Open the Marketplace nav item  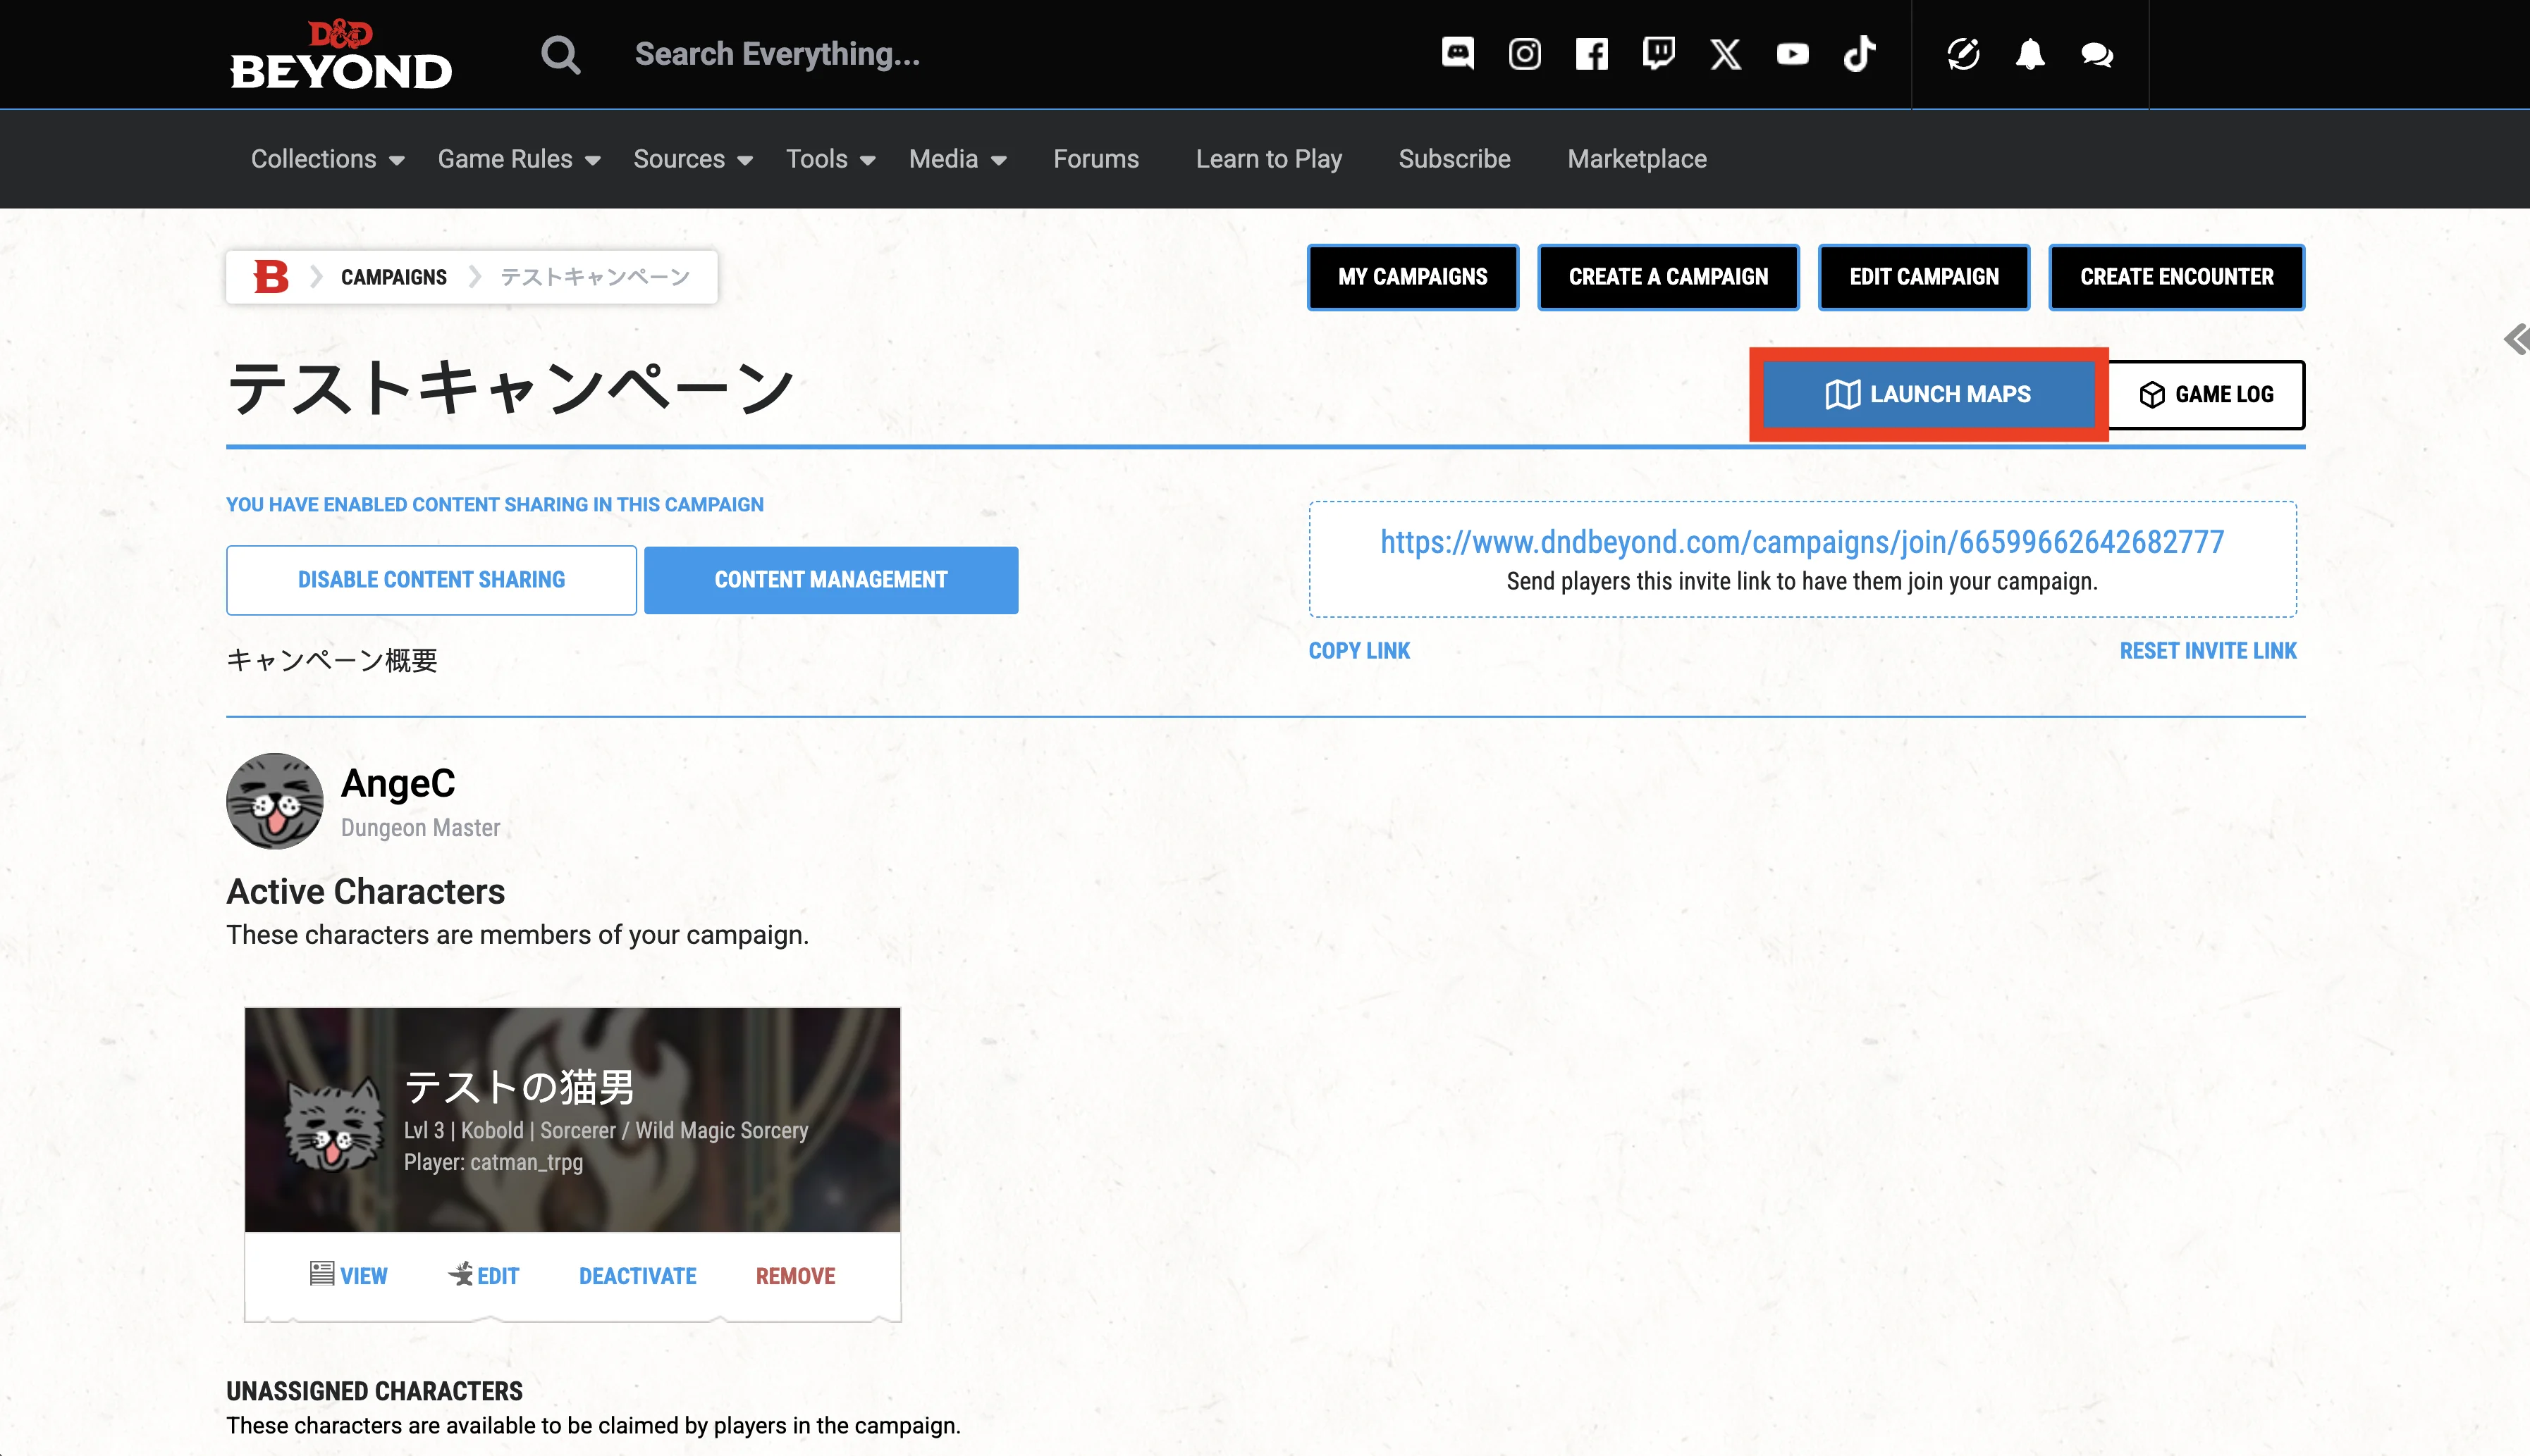1636,159
